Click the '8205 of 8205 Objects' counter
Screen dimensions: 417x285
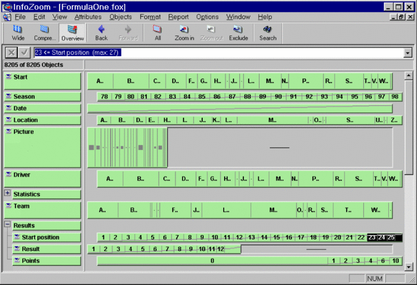34,64
